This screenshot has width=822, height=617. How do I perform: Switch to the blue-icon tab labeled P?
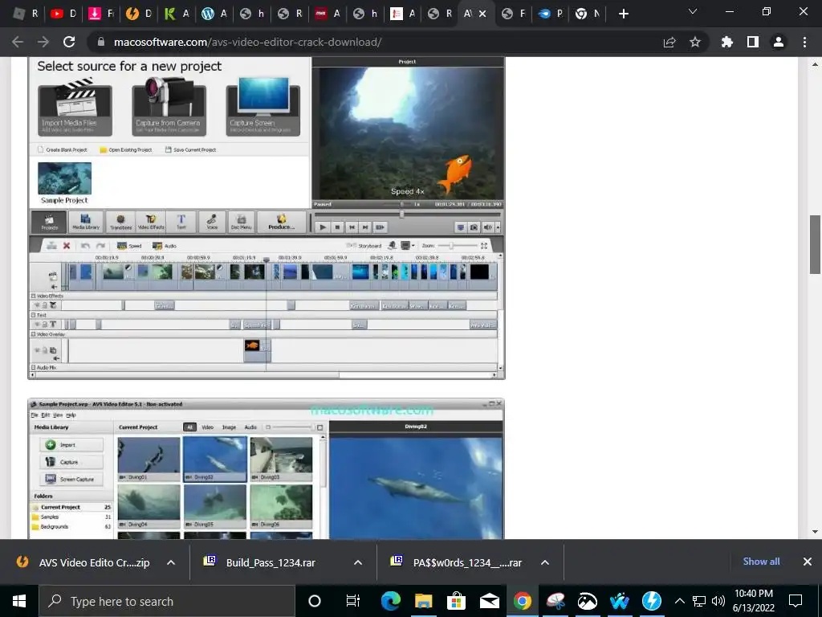point(551,14)
